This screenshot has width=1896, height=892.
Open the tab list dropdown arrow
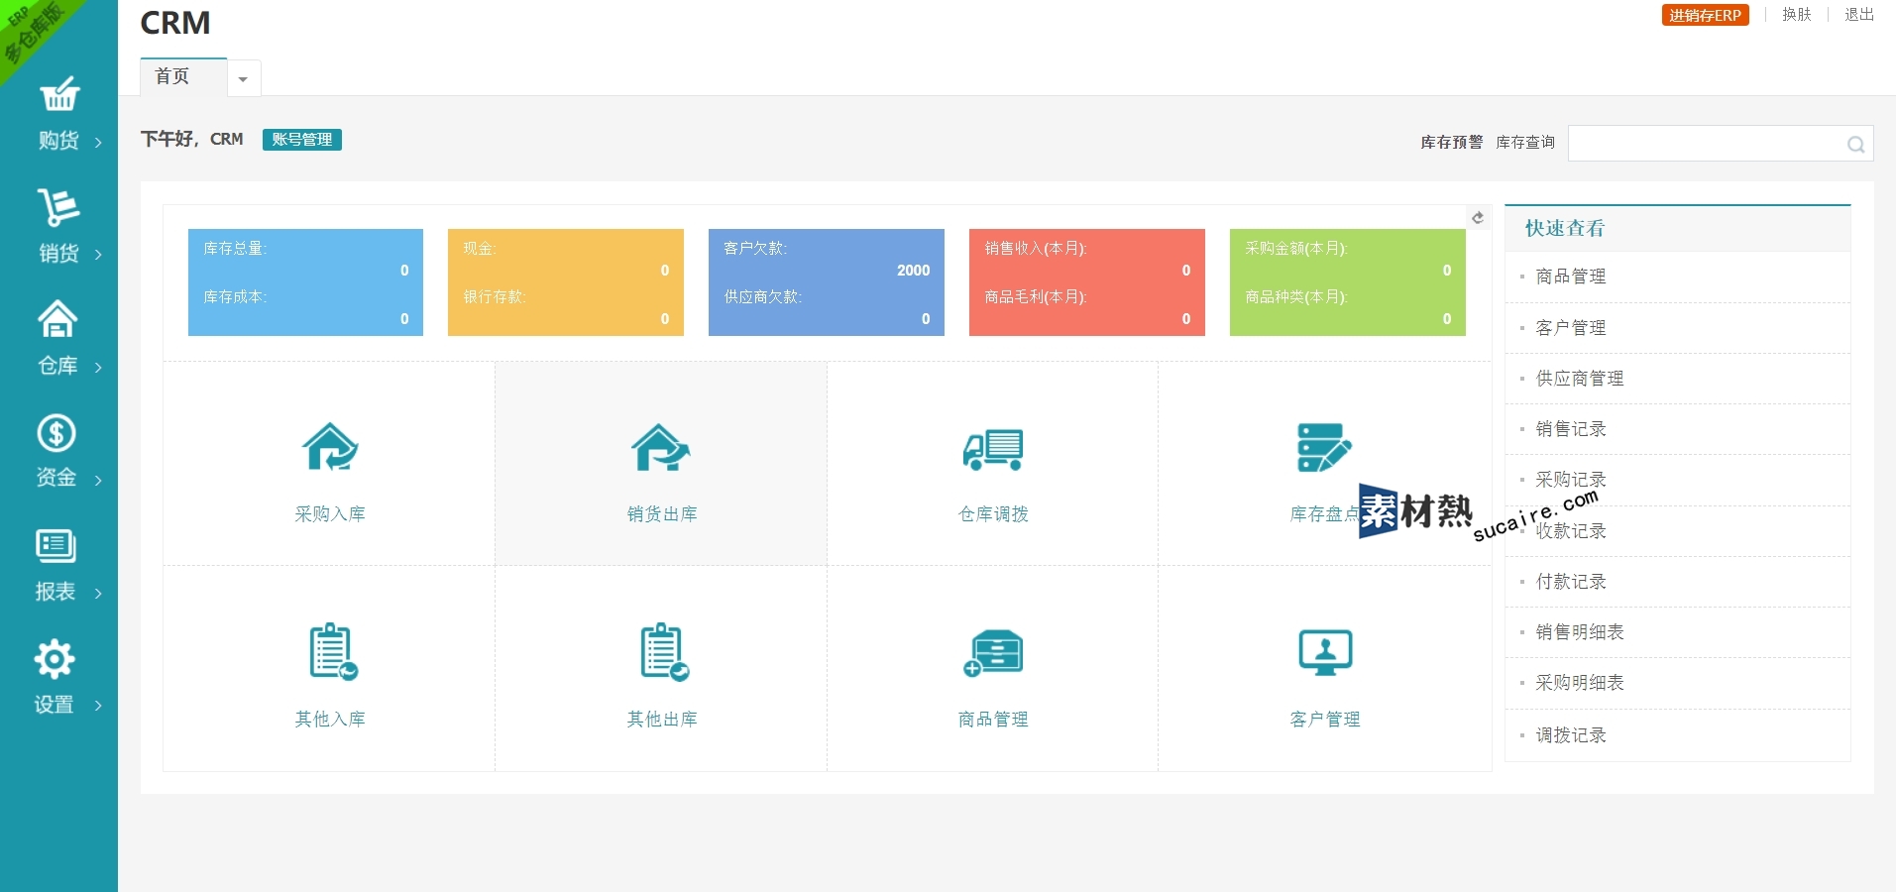coord(243,79)
